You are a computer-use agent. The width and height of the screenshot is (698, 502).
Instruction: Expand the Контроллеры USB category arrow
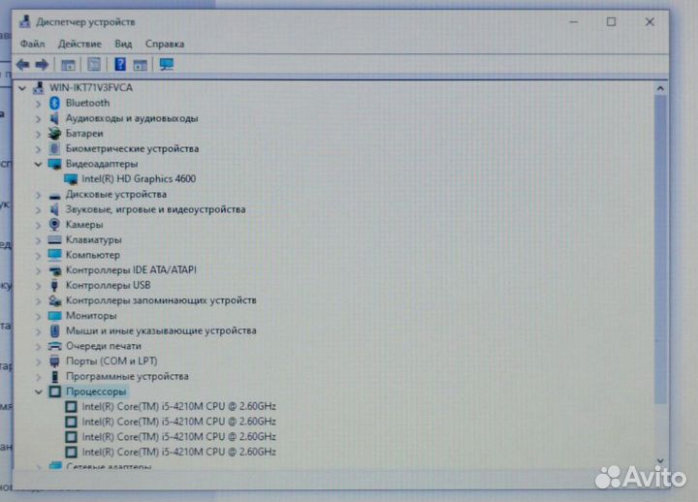pyautogui.click(x=38, y=286)
